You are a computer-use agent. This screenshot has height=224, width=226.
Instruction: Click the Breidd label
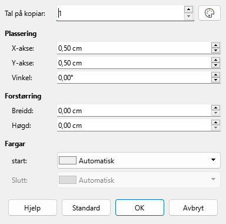tap(22, 111)
